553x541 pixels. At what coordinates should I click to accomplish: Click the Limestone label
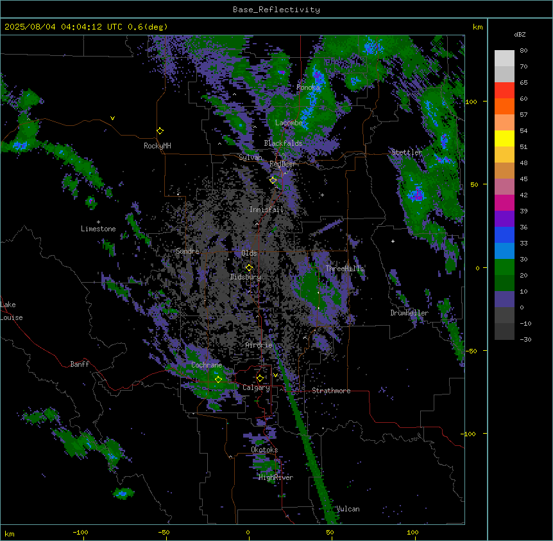click(98, 229)
